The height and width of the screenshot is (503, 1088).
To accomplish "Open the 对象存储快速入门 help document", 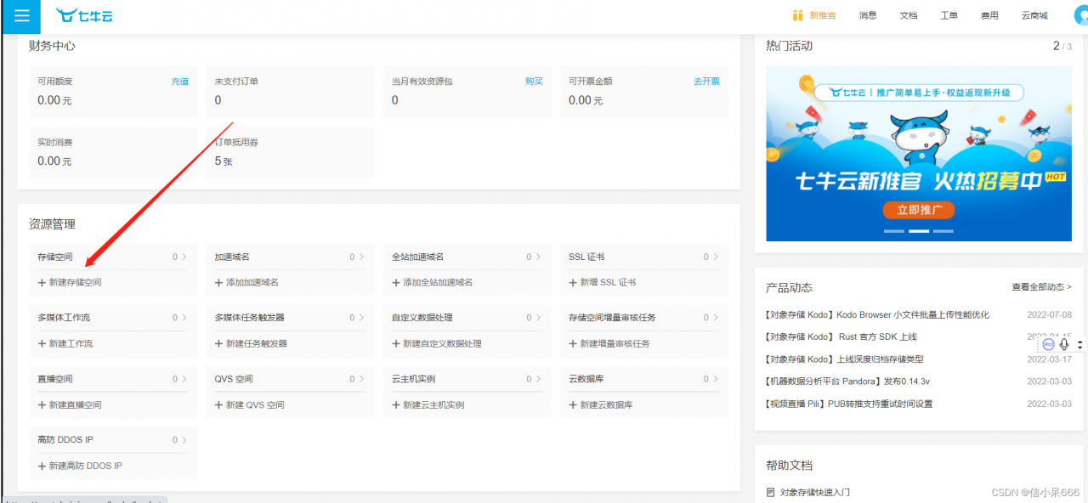I will (814, 492).
